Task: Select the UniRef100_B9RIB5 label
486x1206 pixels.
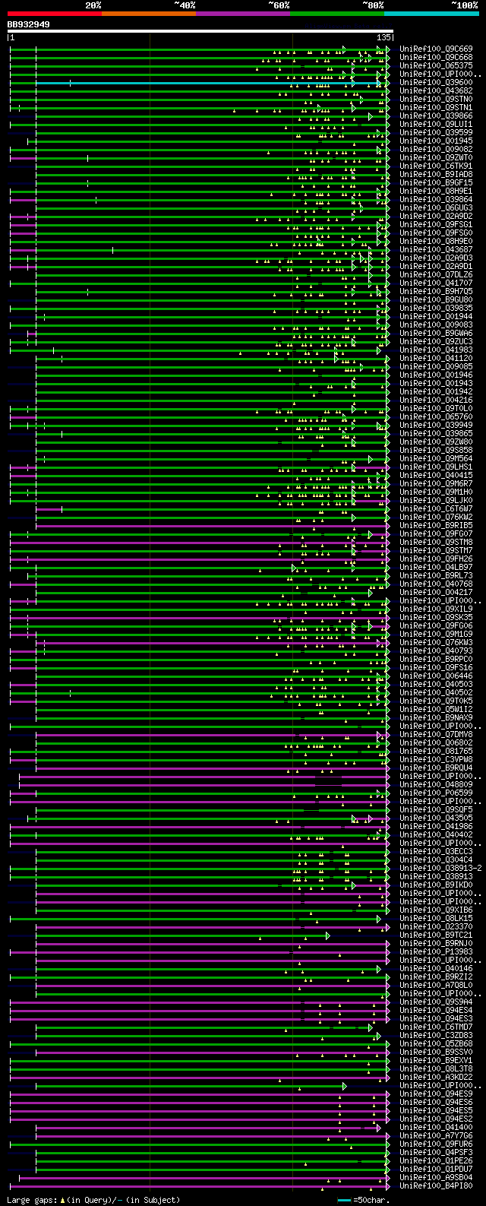Action: click(436, 525)
